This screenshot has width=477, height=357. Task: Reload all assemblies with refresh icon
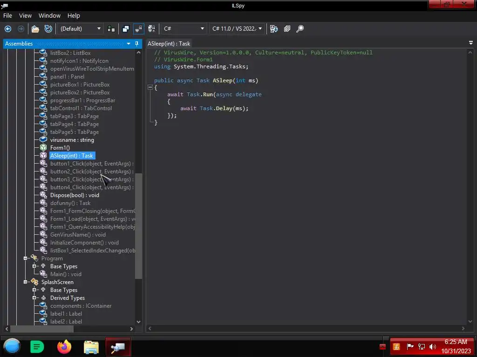(x=48, y=29)
